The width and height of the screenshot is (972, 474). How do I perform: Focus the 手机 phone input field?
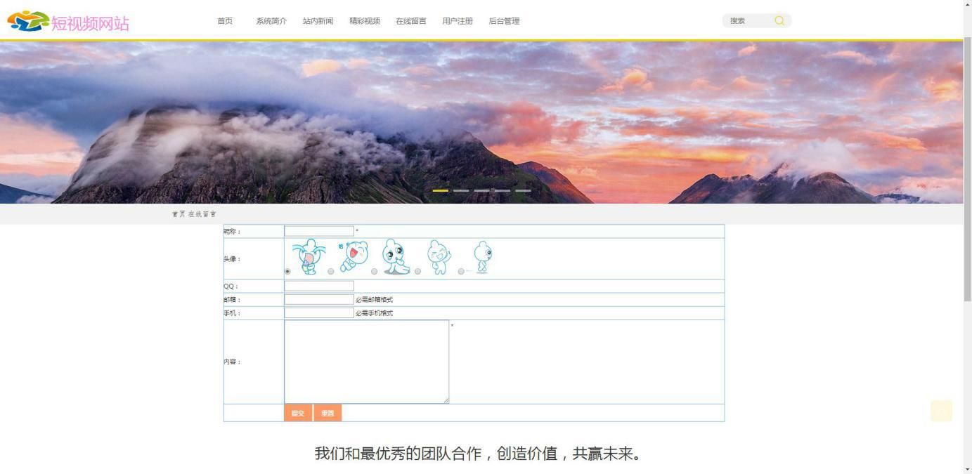point(319,313)
